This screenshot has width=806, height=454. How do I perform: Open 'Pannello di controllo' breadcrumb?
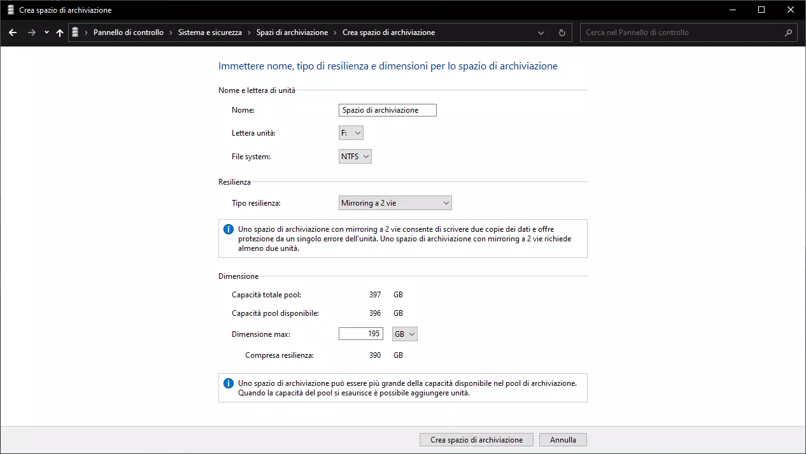(x=128, y=32)
